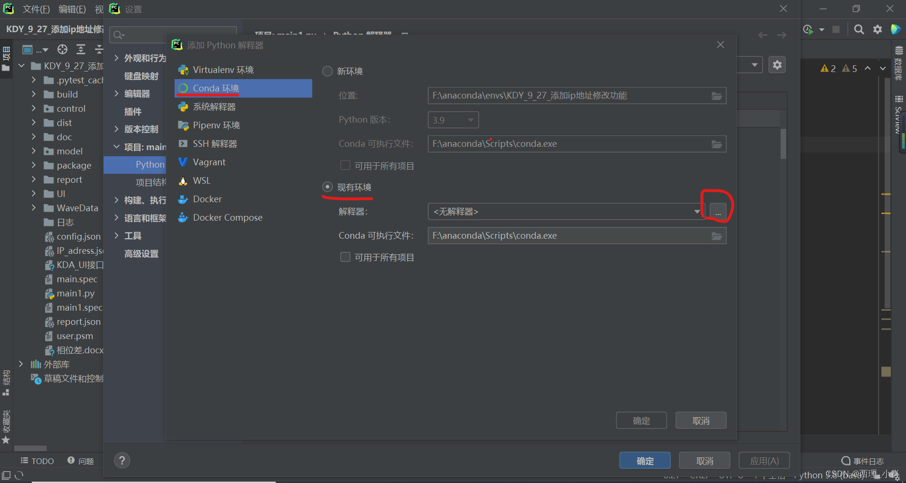Image resolution: width=906 pixels, height=483 pixels.
Task: Click the red-circled interpreter browse button
Action: point(718,212)
